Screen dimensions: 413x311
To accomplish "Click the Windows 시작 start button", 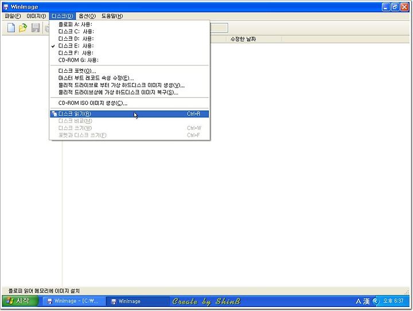I will click(21, 301).
